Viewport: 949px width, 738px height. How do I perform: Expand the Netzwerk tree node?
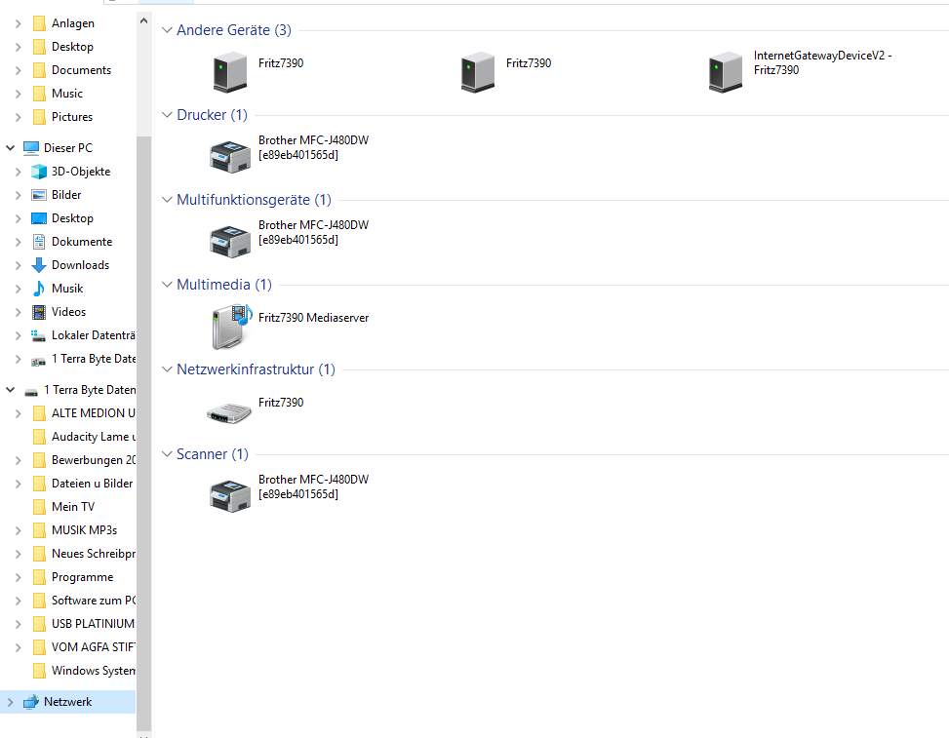[x=11, y=702]
